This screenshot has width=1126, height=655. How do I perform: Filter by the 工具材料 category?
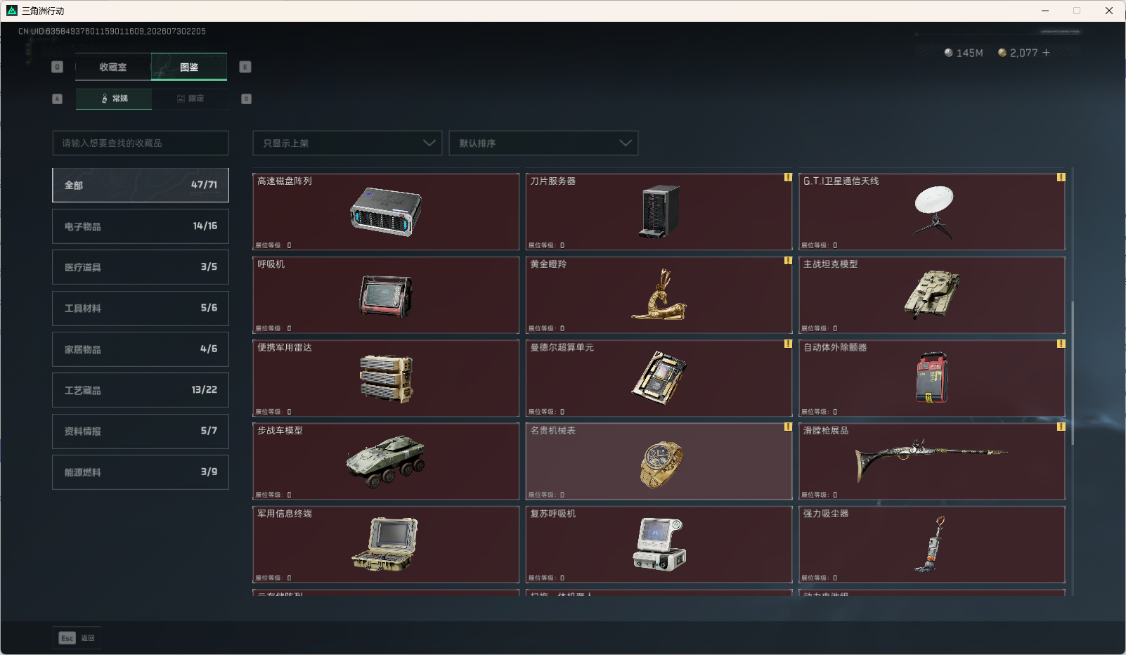[141, 308]
